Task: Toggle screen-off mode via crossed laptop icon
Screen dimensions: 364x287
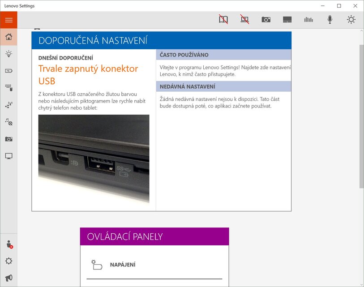Action: (x=244, y=19)
